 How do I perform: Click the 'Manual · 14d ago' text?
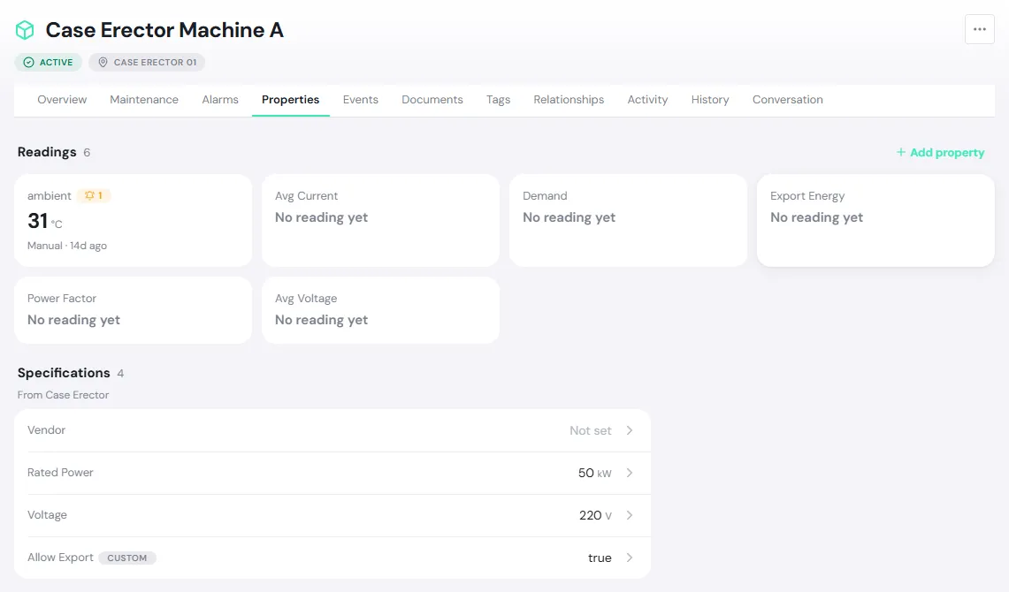(67, 246)
